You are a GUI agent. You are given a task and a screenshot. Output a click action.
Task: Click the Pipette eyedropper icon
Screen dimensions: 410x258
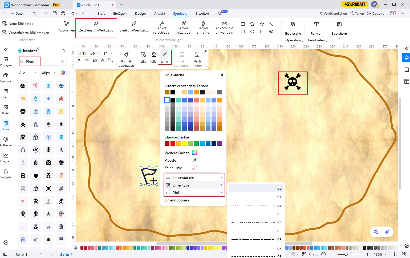click(x=195, y=160)
